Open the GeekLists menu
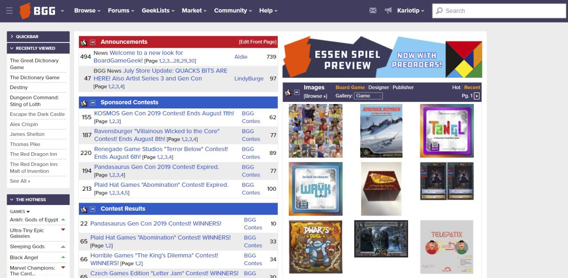 (158, 11)
